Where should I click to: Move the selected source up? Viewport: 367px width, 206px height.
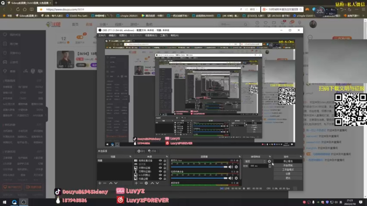pyautogui.click(x=152, y=183)
